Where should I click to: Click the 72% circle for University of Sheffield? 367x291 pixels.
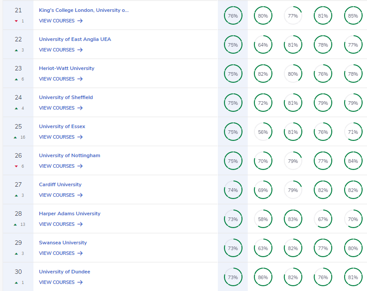pos(263,103)
